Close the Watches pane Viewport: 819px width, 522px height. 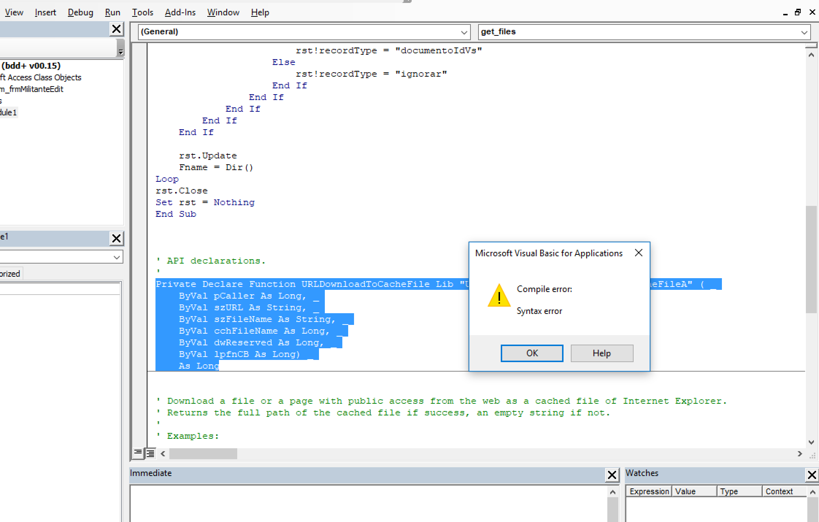pyautogui.click(x=812, y=475)
